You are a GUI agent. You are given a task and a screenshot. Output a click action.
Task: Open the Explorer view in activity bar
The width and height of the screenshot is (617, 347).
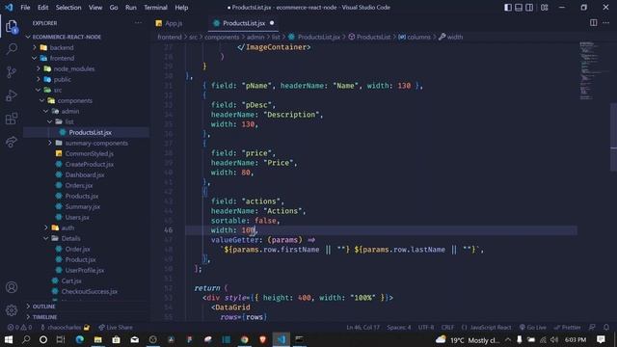12,27
